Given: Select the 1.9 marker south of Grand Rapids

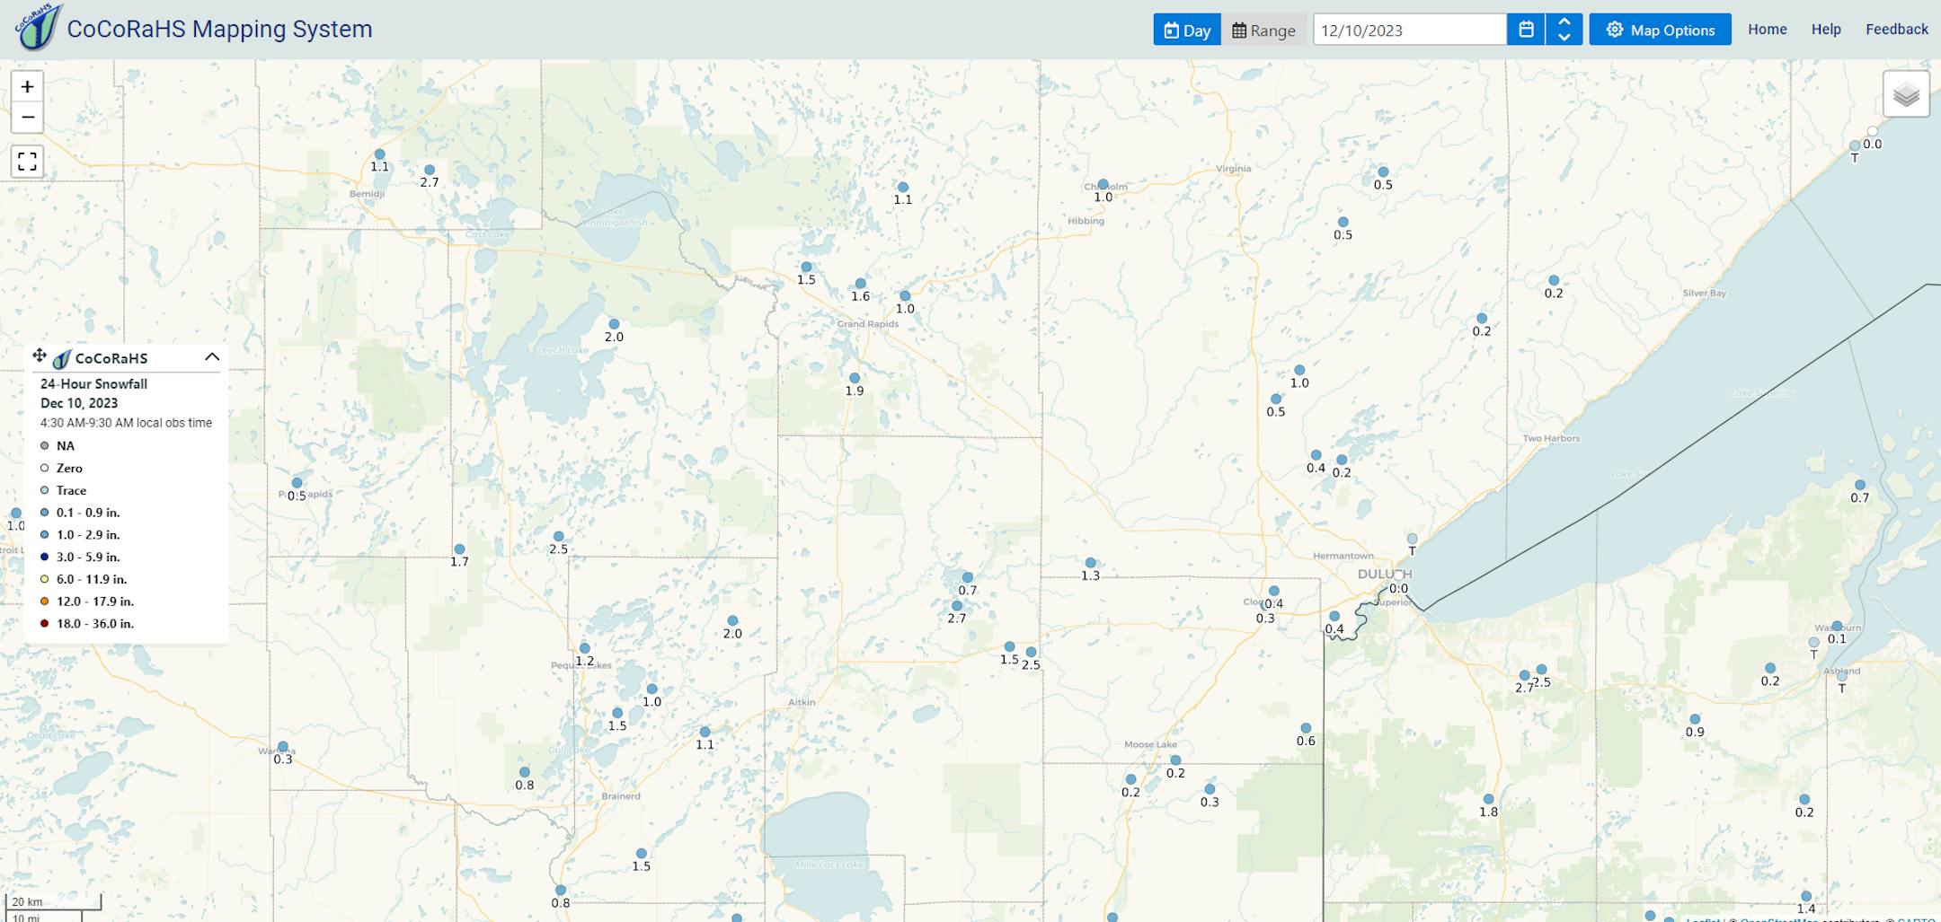Looking at the screenshot, I should 855,378.
